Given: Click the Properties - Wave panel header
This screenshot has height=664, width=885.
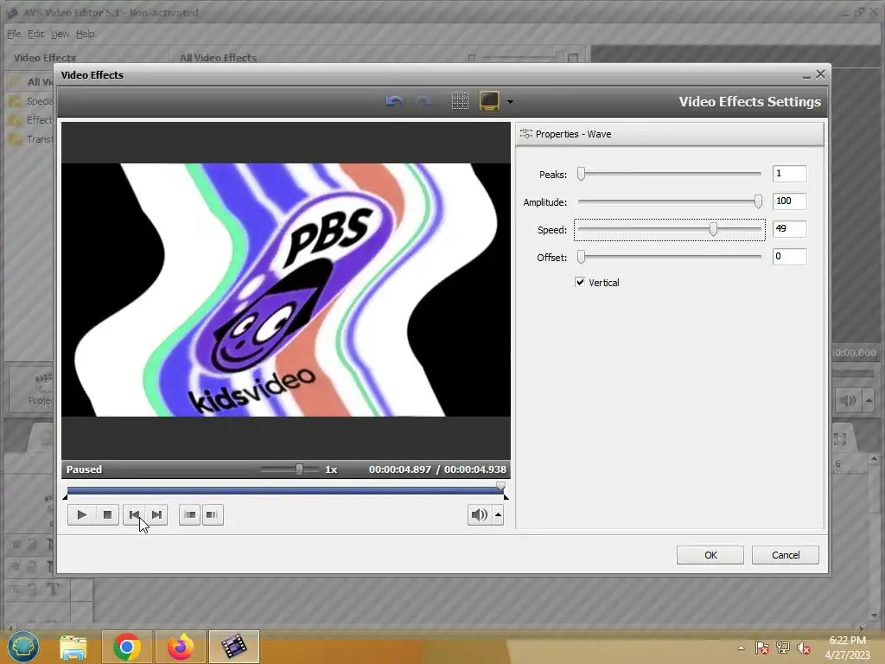Looking at the screenshot, I should [x=670, y=134].
